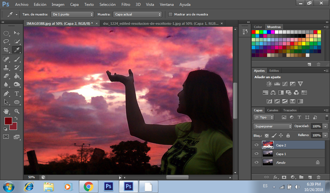Image resolution: width=330 pixels, height=193 pixels.
Task: Select the Crop tool
Action: [x=6, y=50]
